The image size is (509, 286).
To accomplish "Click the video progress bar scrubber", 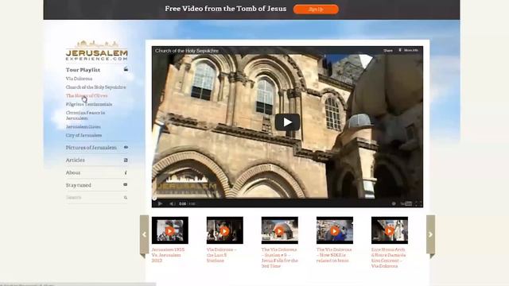I will [154, 198].
